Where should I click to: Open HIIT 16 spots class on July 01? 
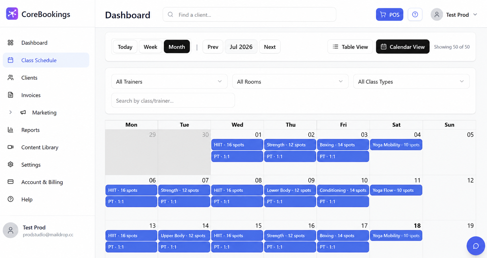(237, 145)
